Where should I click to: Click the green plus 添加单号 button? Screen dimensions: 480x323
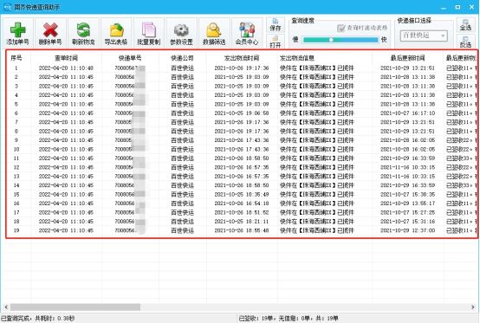coord(17,33)
